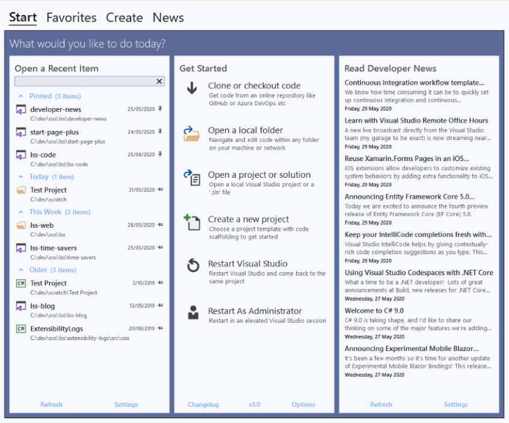
Task: Click the v1.0 version link
Action: (255, 404)
